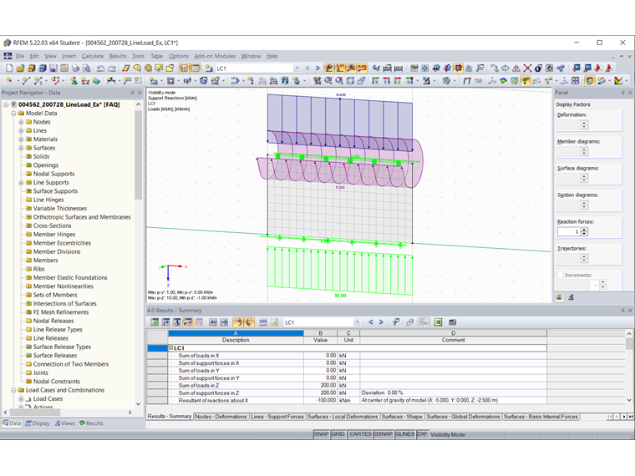Click the New Line tool icon
The width and height of the screenshot is (635, 476).
[26, 80]
